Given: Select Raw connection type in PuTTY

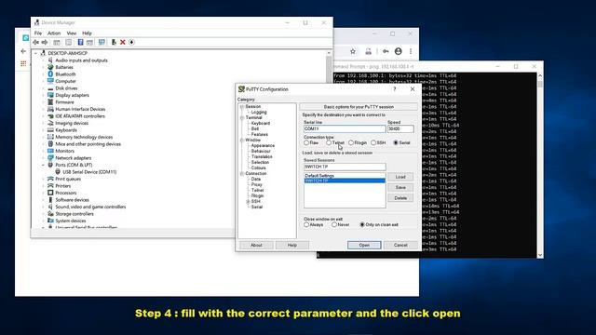Looking at the screenshot, I should 306,142.
